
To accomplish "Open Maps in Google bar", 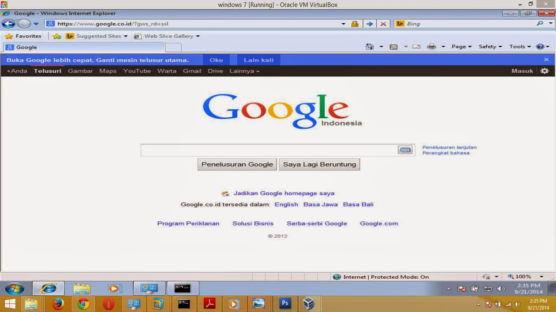I will coord(108,71).
